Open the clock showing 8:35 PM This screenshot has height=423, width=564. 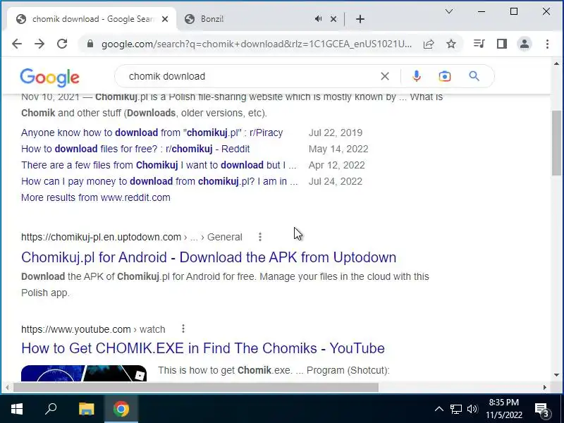click(504, 409)
